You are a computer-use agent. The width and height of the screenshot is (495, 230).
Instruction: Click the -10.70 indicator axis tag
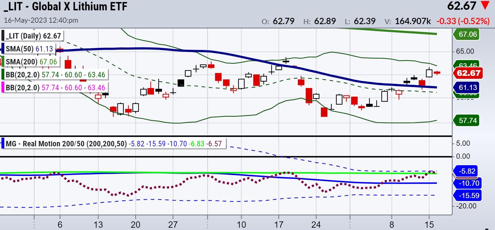[x=467, y=183]
